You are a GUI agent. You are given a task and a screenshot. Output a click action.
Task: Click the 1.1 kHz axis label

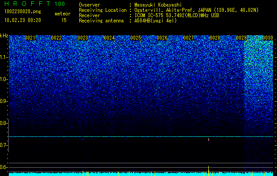tap(3, 57)
